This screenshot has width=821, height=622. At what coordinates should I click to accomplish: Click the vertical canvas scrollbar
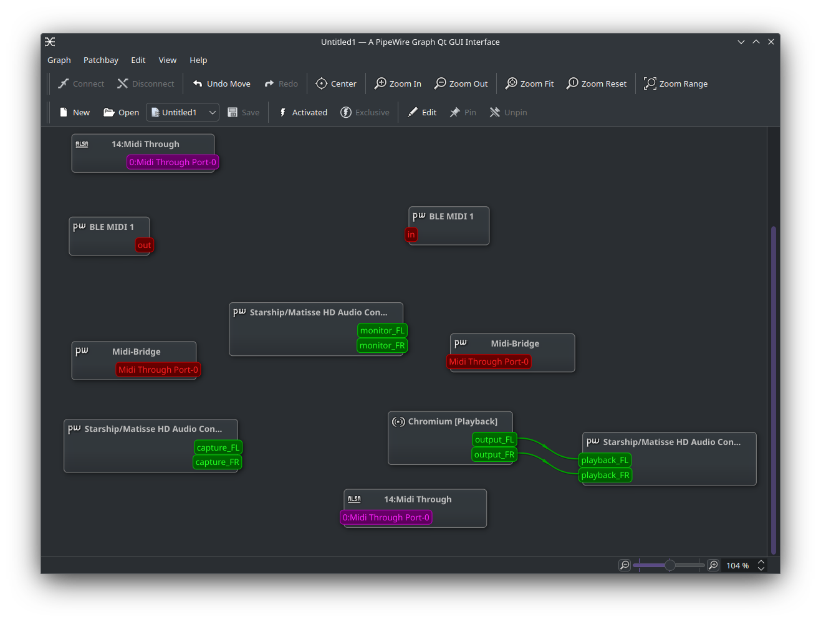774,390
